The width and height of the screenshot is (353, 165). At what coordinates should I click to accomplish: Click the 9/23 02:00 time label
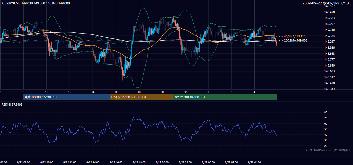231,163
